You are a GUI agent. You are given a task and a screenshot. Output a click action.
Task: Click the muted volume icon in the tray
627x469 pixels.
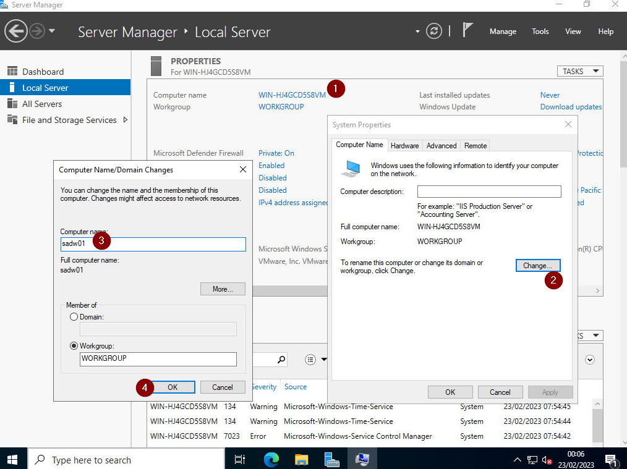click(x=547, y=460)
